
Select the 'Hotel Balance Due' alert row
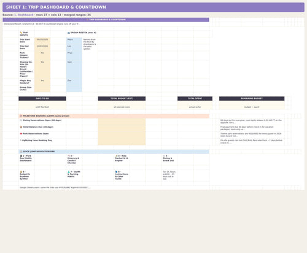pyautogui.click(x=58, y=128)
